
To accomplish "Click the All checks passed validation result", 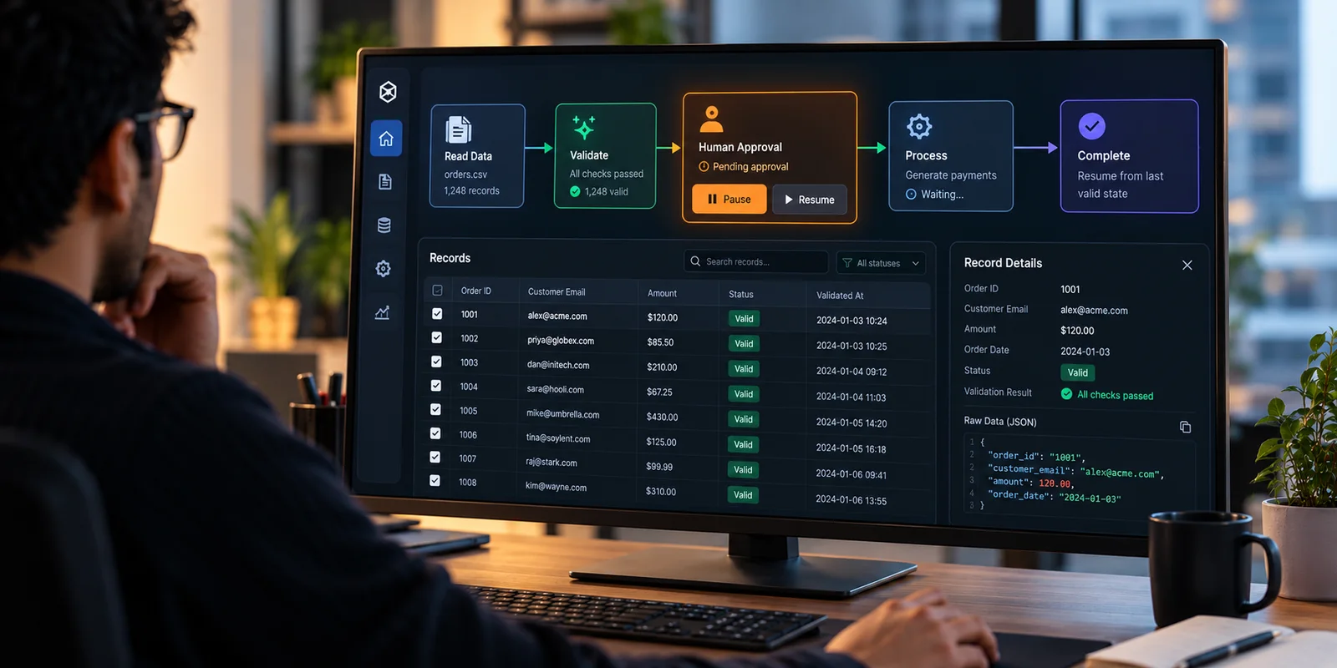I will 1107,395.
